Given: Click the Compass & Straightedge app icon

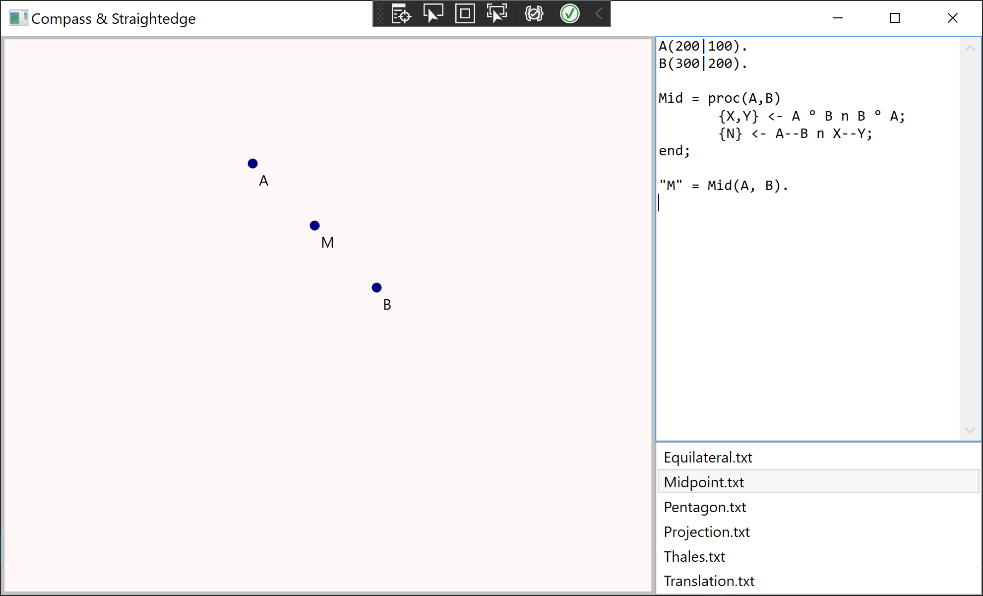Looking at the screenshot, I should (18, 18).
